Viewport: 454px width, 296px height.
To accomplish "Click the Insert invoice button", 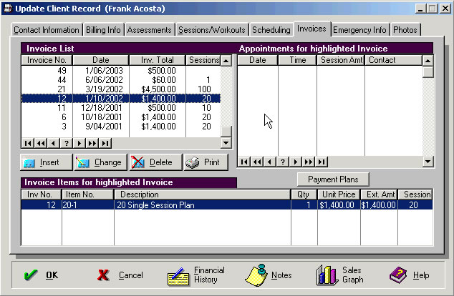I will [47, 162].
